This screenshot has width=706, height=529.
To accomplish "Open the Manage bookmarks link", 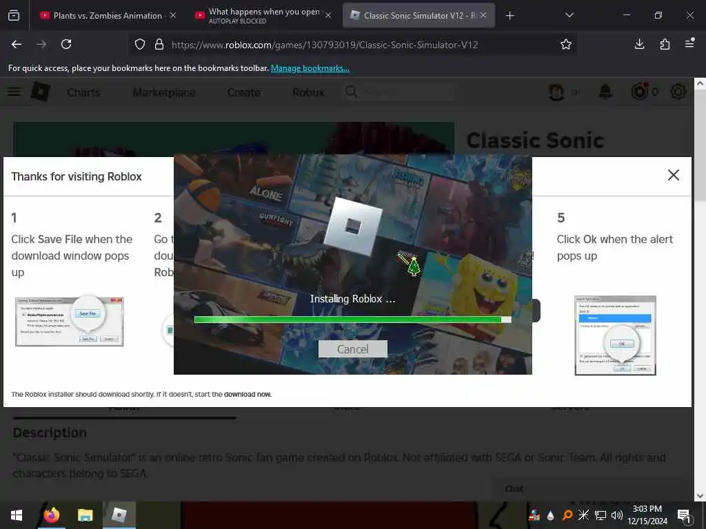I will click(310, 68).
